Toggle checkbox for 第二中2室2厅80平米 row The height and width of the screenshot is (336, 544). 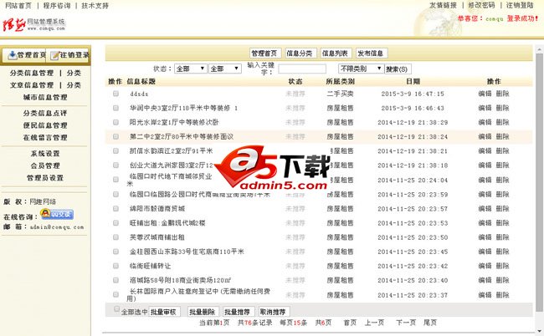click(x=115, y=136)
